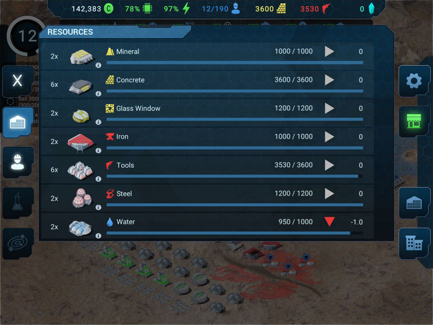Open the green market shop icon
Image resolution: width=433 pixels, height=325 pixels.
pos(414,121)
